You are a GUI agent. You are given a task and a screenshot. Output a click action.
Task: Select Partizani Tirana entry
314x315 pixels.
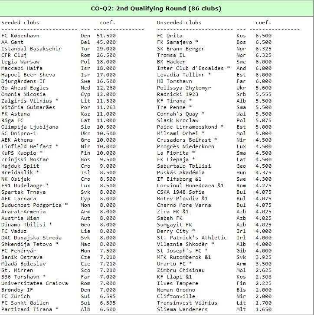(x=26, y=309)
